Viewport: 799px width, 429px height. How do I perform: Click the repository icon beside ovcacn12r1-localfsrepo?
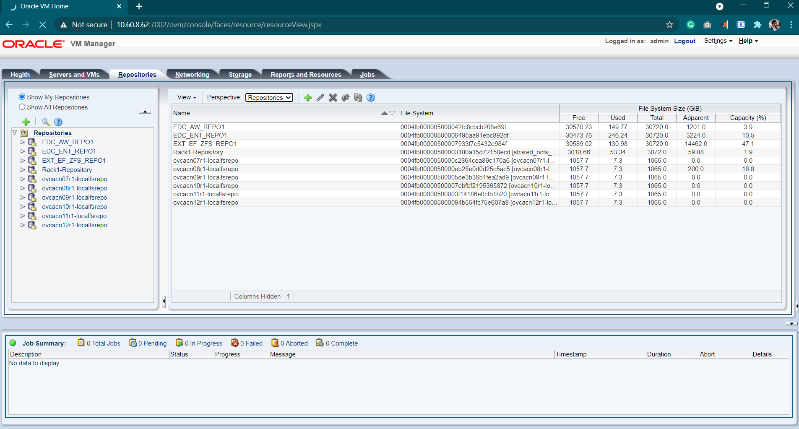click(32, 225)
